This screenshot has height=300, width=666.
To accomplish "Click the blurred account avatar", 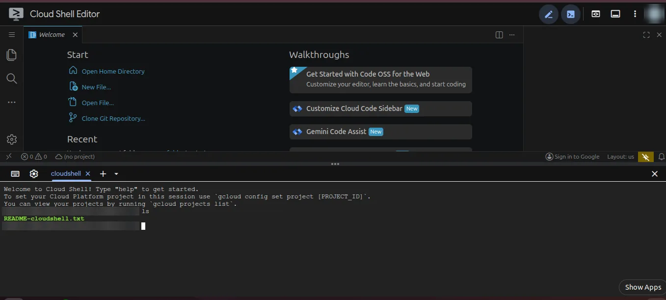I will 654,14.
